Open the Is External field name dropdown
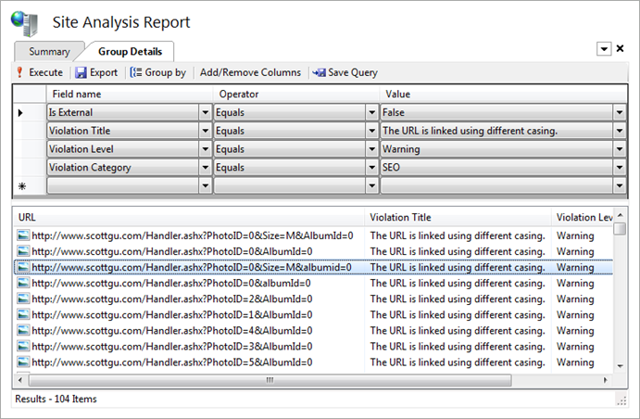640x419 pixels. [206, 112]
